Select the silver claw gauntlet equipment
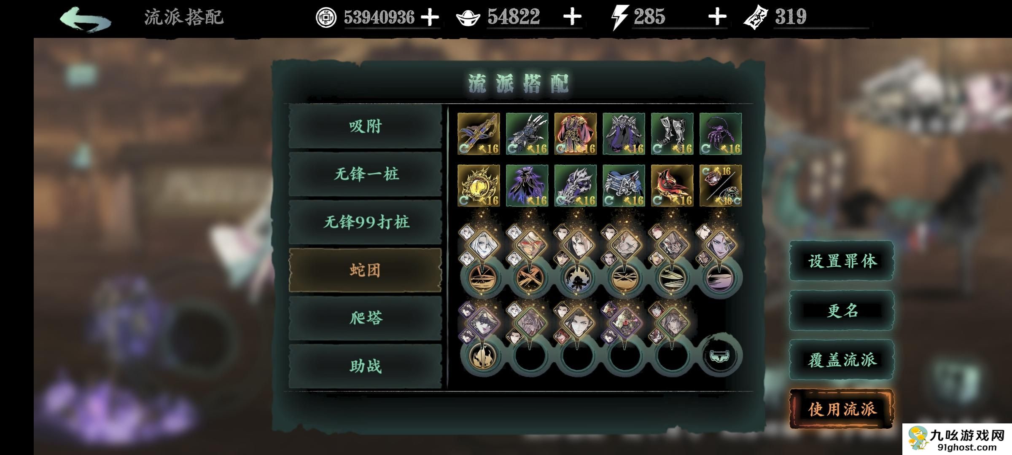This screenshot has width=1012, height=455. pos(527,134)
